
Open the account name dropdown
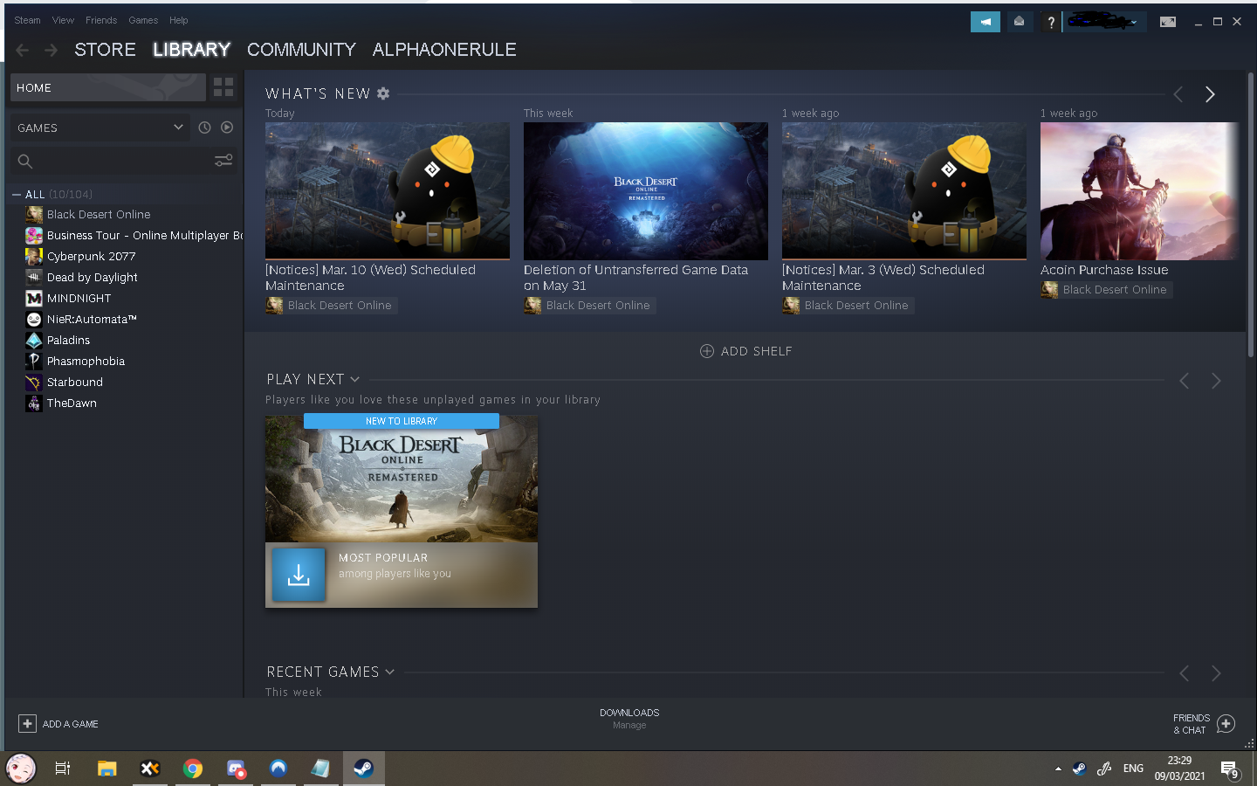[1103, 22]
